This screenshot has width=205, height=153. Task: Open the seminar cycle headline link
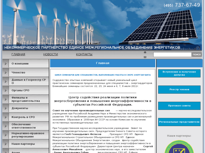(x=103, y=75)
